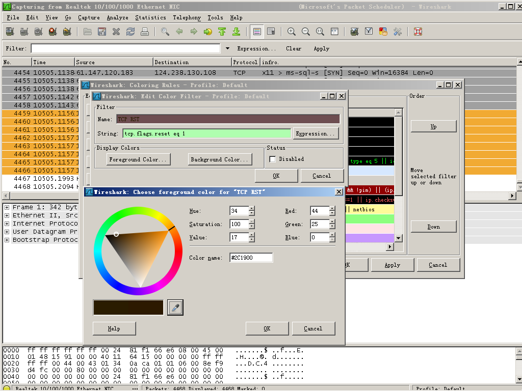The height and width of the screenshot is (391, 522).
Task: Click the help lifebuoy toolbar icon
Action: tap(418, 32)
